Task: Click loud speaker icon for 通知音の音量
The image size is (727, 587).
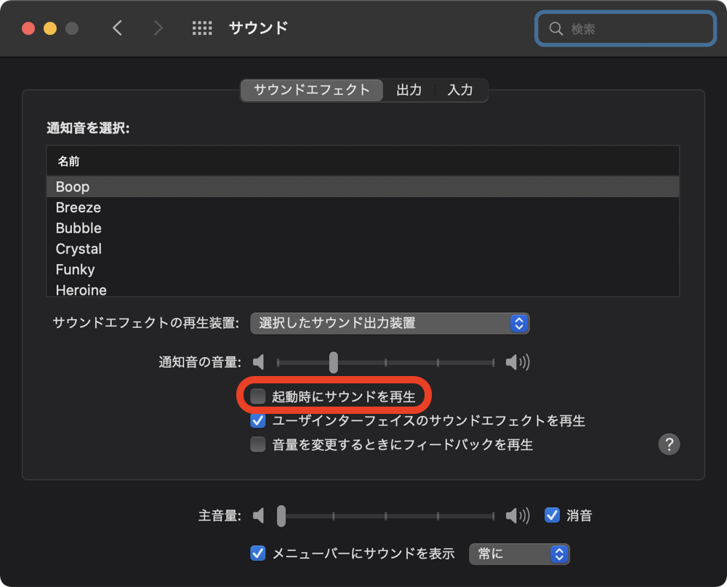Action: click(518, 362)
